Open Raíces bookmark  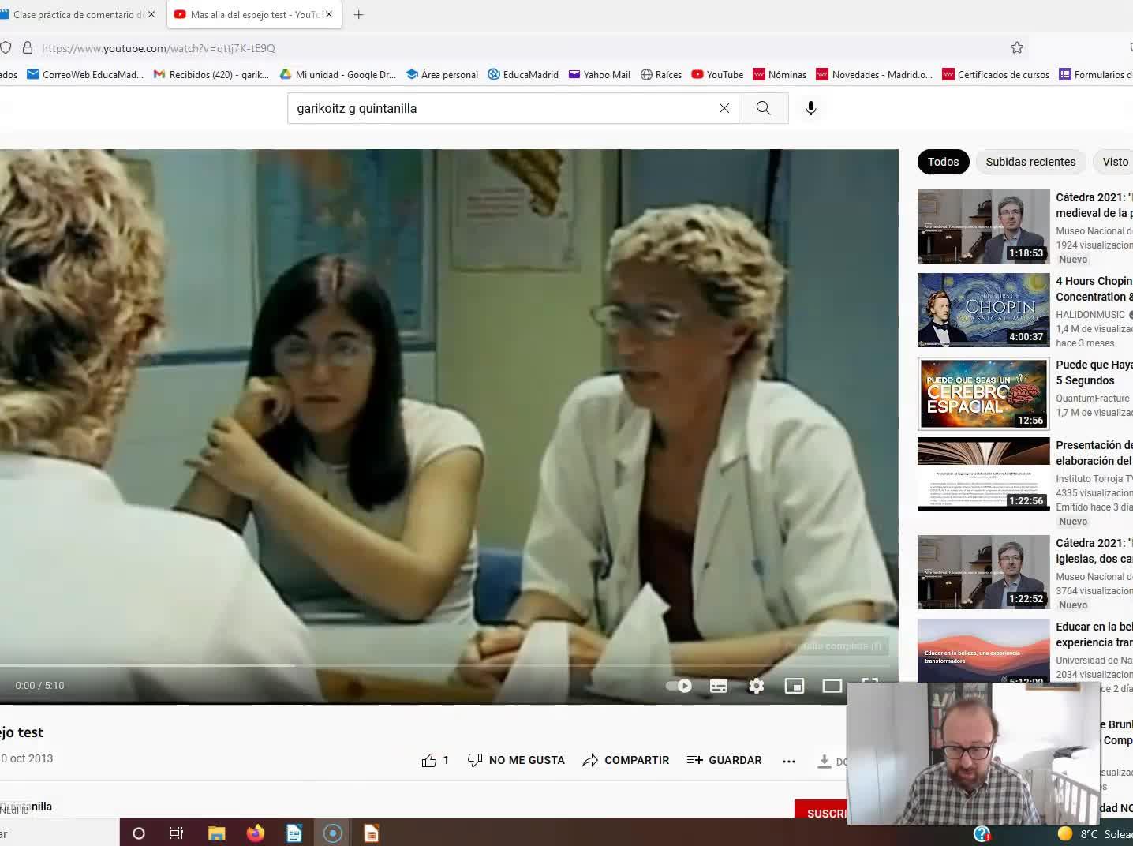(661, 74)
